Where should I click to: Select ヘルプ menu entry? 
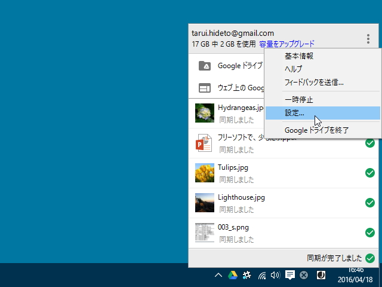323,69
